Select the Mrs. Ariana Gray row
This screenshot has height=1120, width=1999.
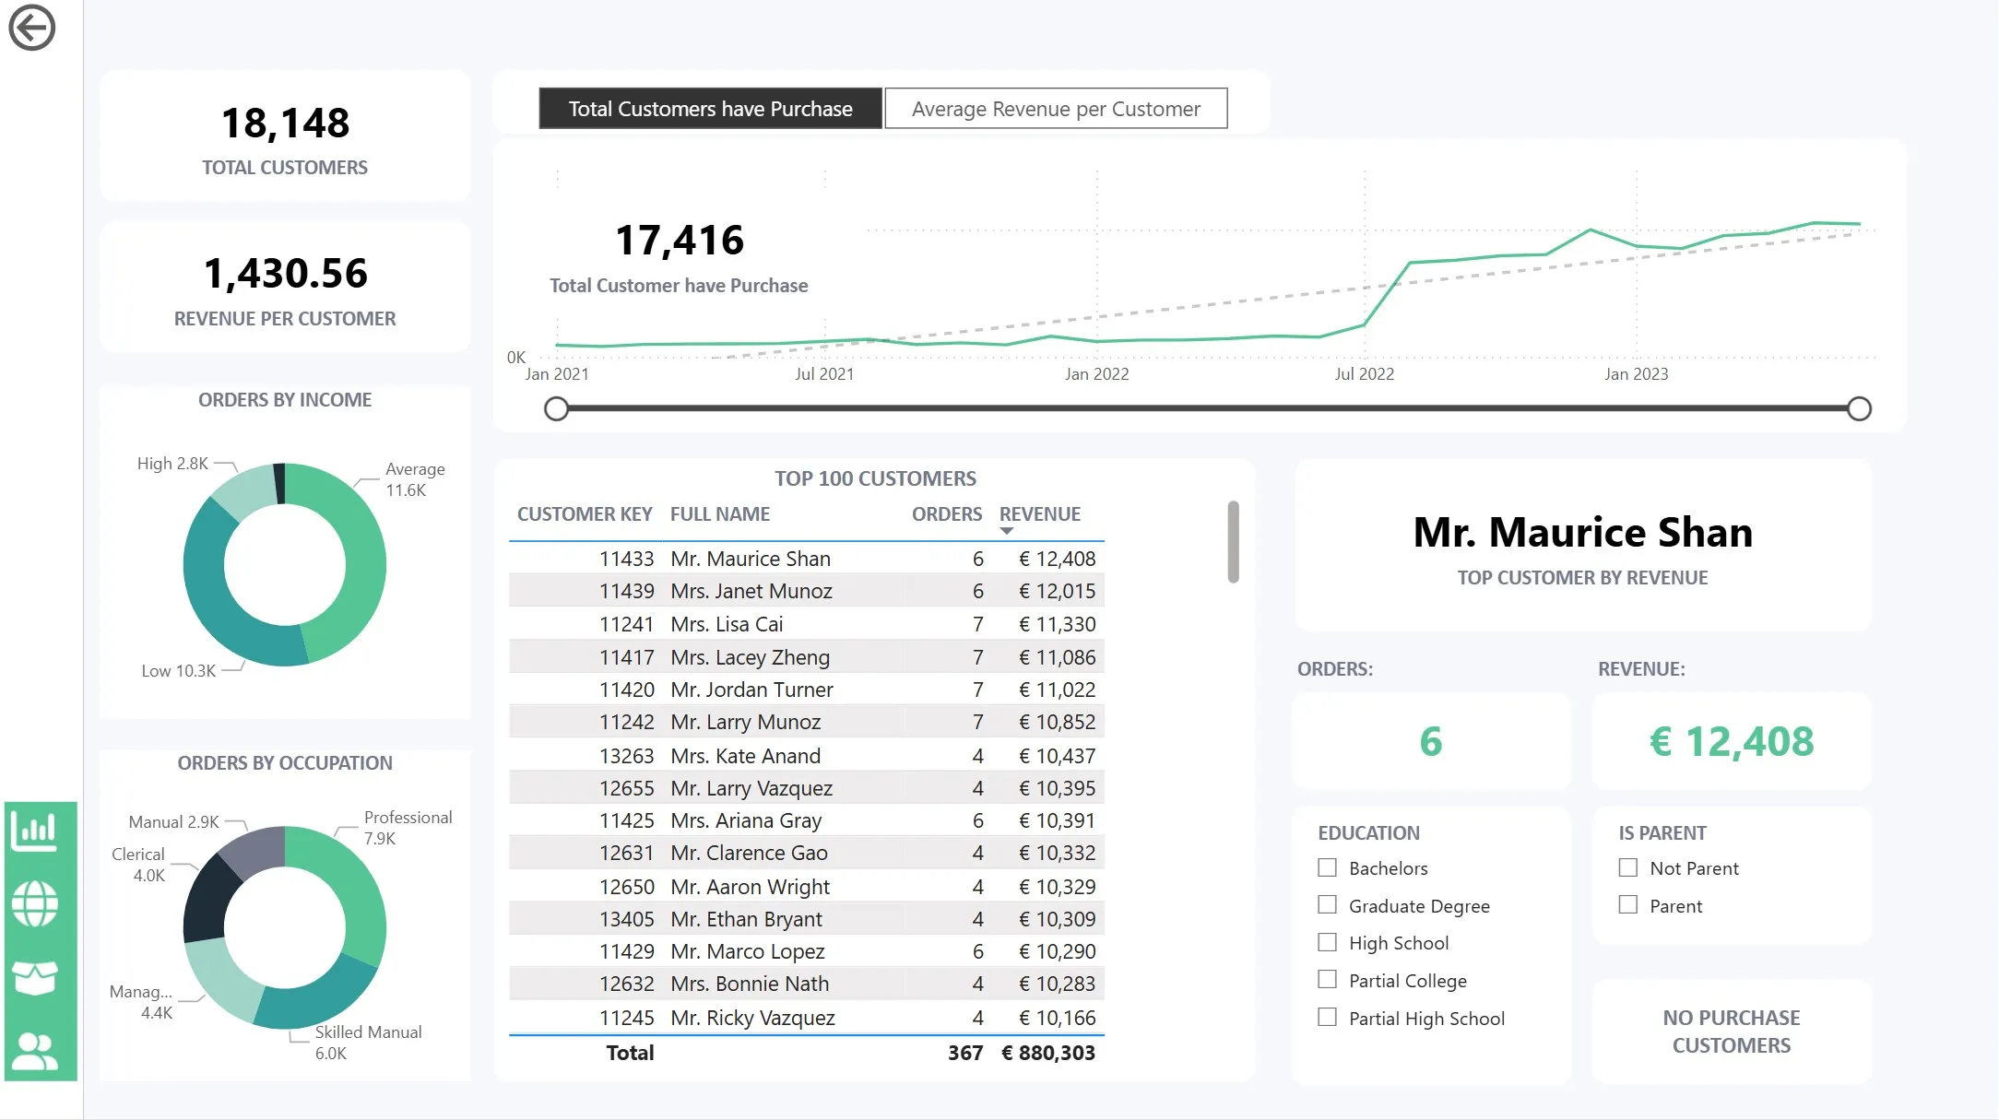click(x=806, y=820)
